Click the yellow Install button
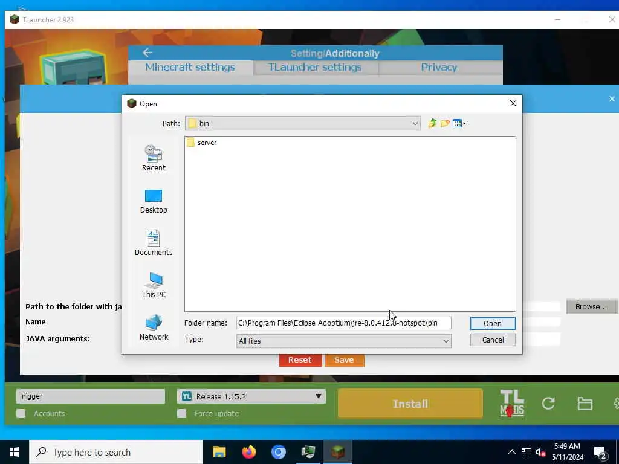619x464 pixels. [410, 404]
